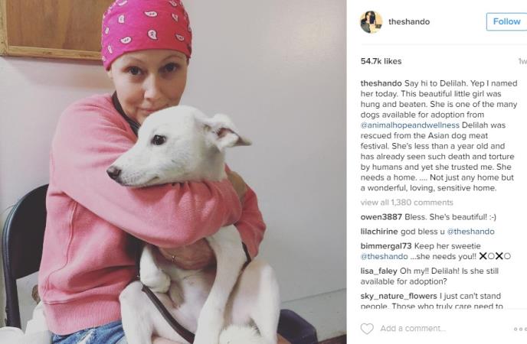This screenshot has height=344, width=527.
Task: Expand view all 1,380 comments
Action: 407,203
